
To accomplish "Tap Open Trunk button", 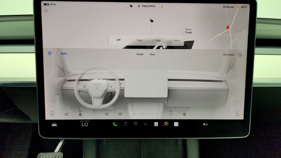I will 188,31.
